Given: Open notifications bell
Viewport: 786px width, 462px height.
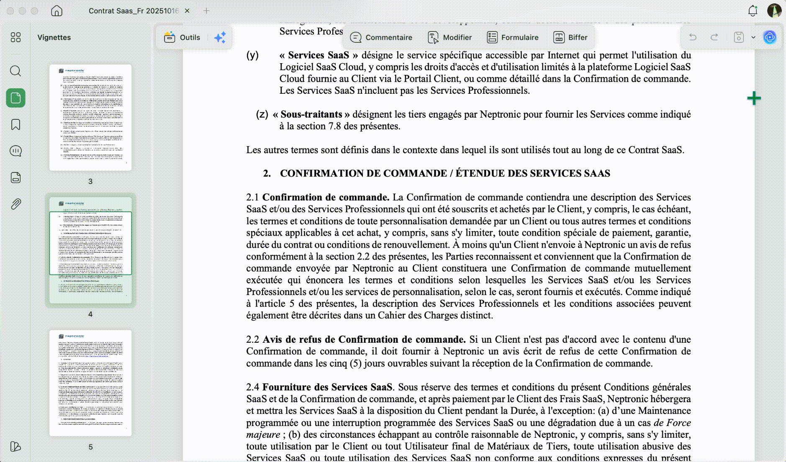Looking at the screenshot, I should [x=753, y=11].
